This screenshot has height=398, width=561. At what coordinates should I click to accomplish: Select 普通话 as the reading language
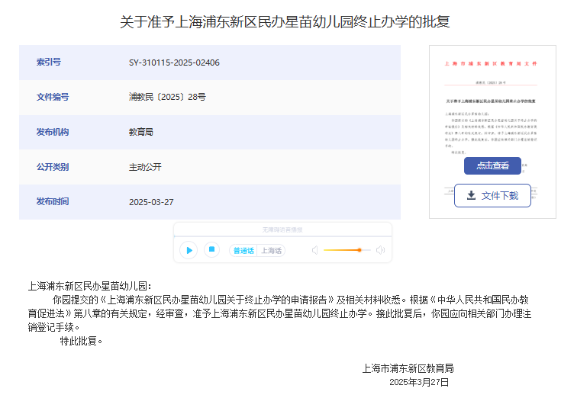click(243, 250)
